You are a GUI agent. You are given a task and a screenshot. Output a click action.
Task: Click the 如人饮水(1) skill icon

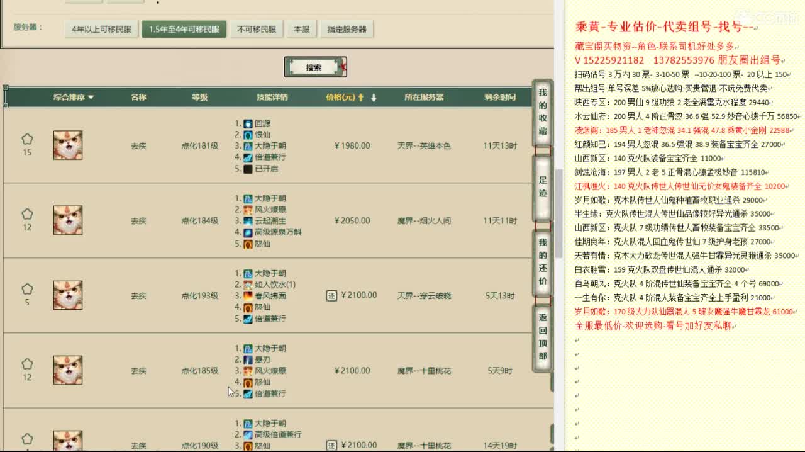[248, 285]
